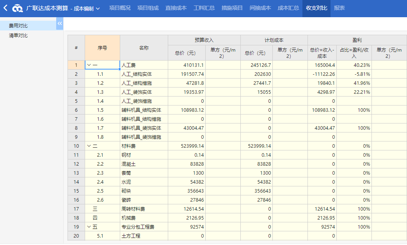Click the 预算收入 column header

pos(204,40)
